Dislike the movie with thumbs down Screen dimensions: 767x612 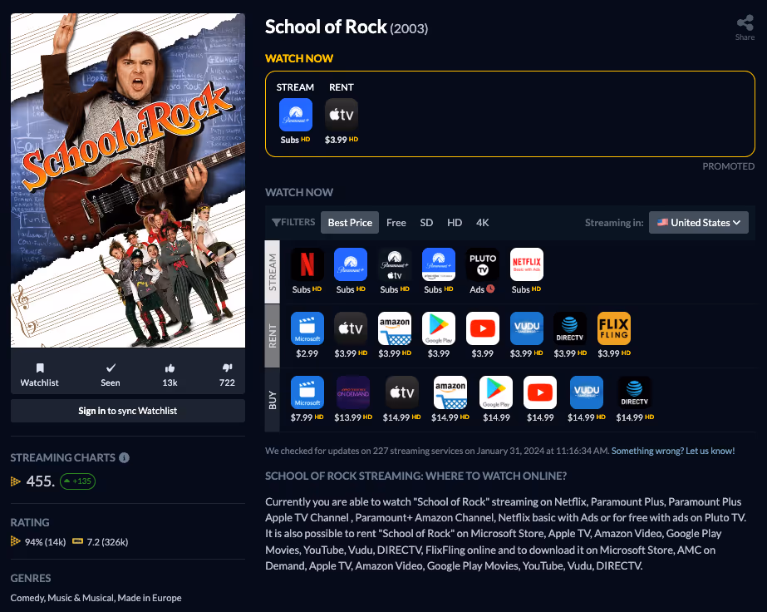[x=227, y=375]
